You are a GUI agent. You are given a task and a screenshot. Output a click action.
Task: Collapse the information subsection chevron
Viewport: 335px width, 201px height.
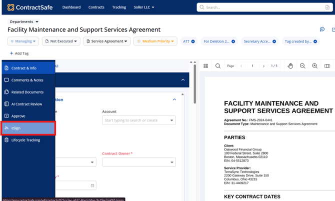coord(174,99)
